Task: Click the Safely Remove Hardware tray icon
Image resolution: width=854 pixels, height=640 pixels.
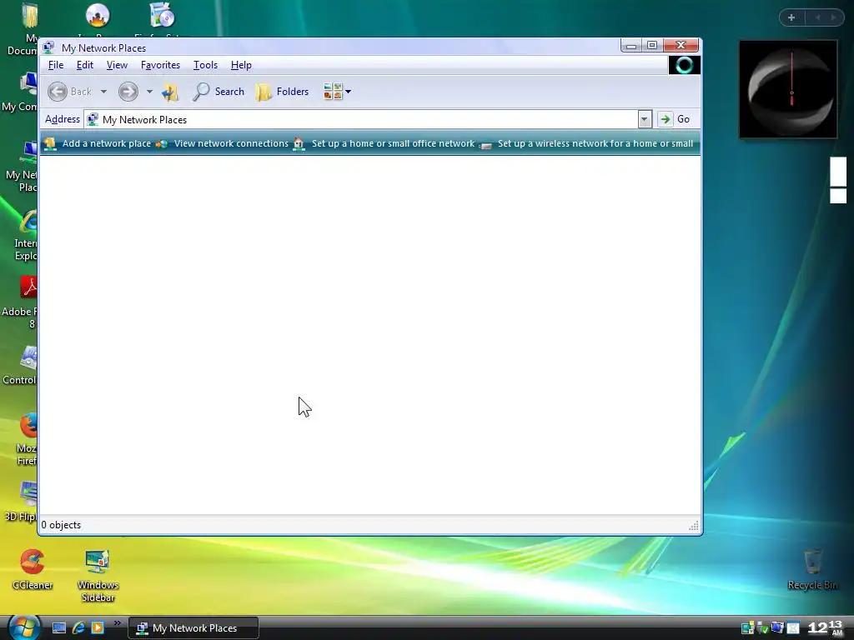Action: [x=763, y=628]
